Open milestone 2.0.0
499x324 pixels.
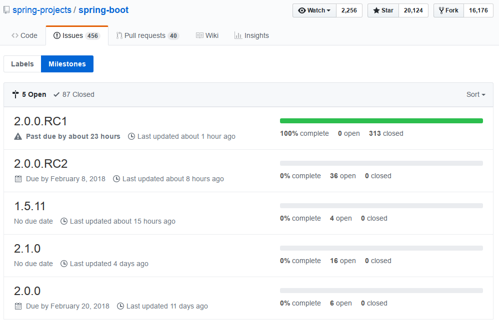(27, 291)
